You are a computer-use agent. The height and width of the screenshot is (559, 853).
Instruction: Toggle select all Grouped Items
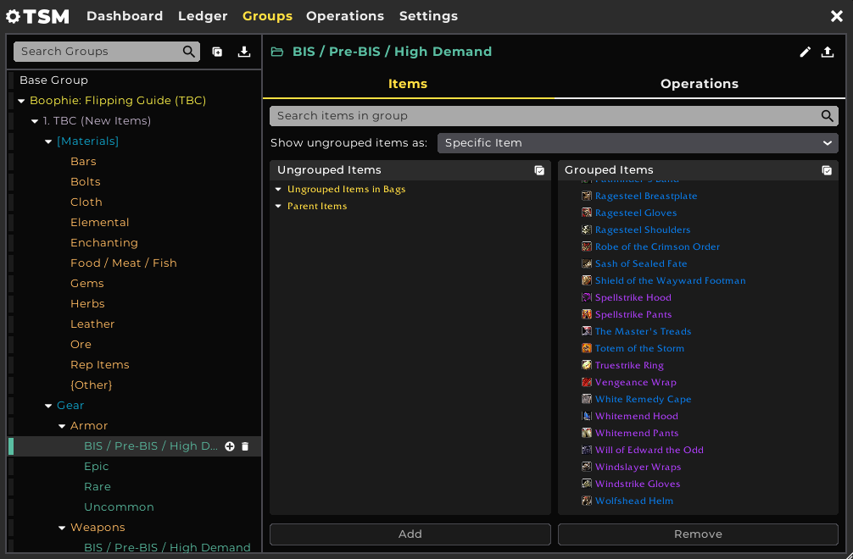coord(827,170)
